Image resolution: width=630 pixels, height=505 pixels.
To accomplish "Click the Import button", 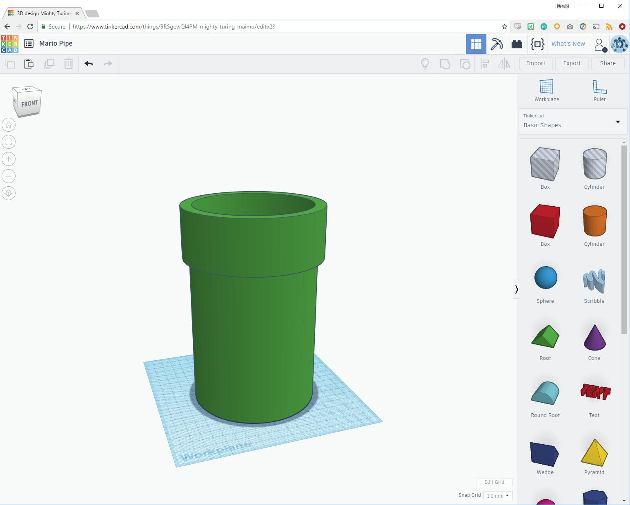I will click(536, 63).
